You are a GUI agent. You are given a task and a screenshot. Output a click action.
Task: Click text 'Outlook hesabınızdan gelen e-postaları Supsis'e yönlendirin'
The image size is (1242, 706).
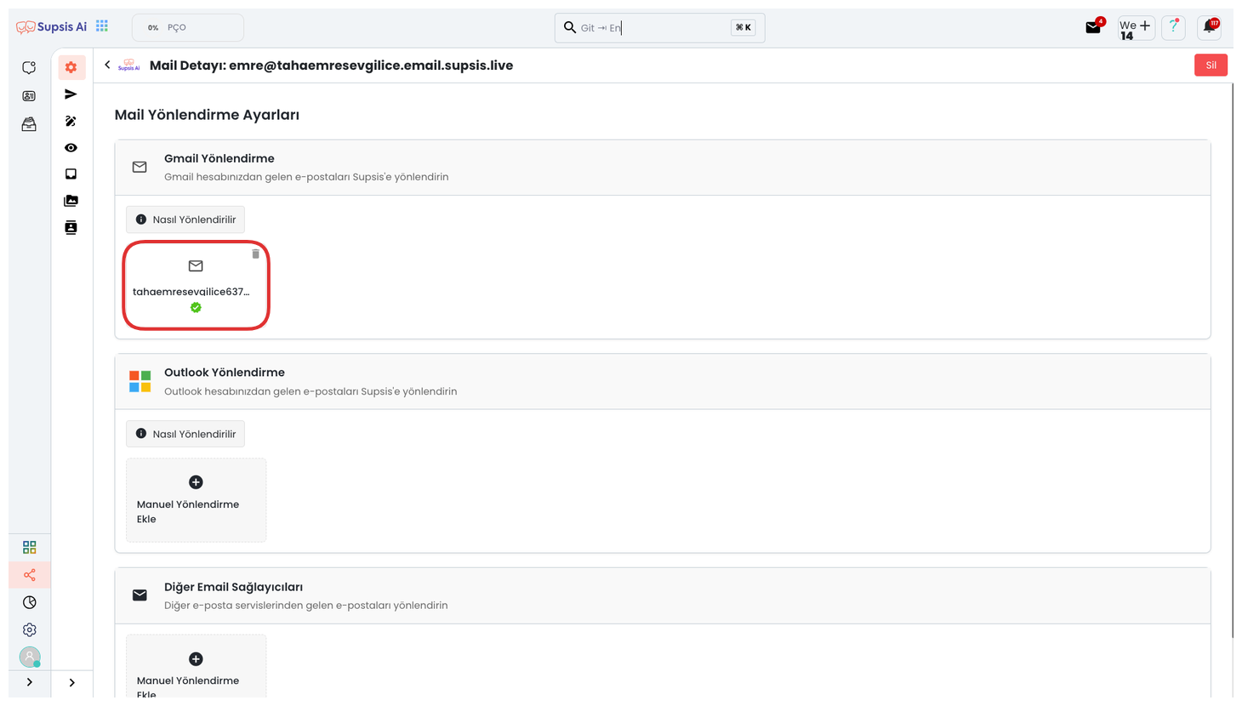310,391
